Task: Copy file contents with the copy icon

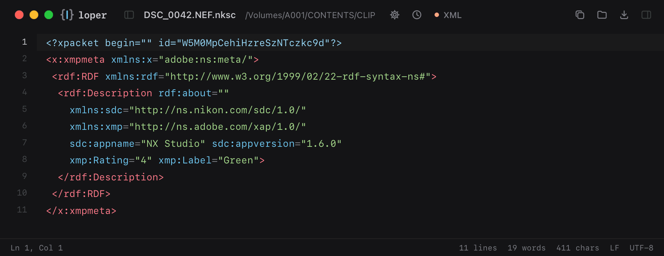Action: click(580, 15)
